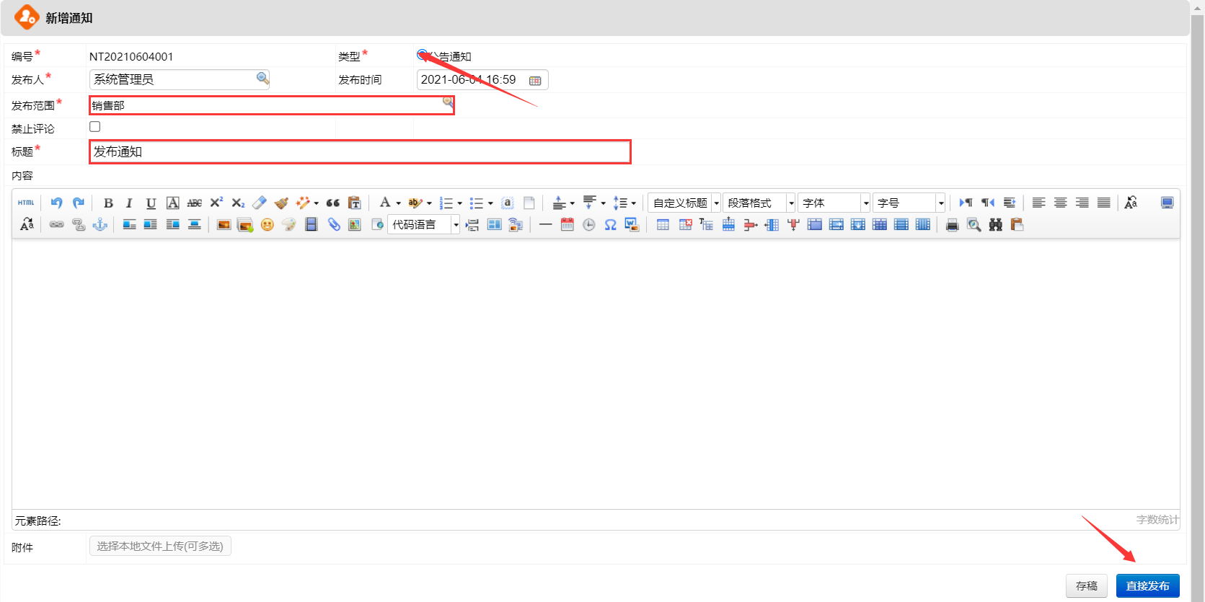Expand font color palette arrow
The image size is (1205, 602).
click(398, 203)
